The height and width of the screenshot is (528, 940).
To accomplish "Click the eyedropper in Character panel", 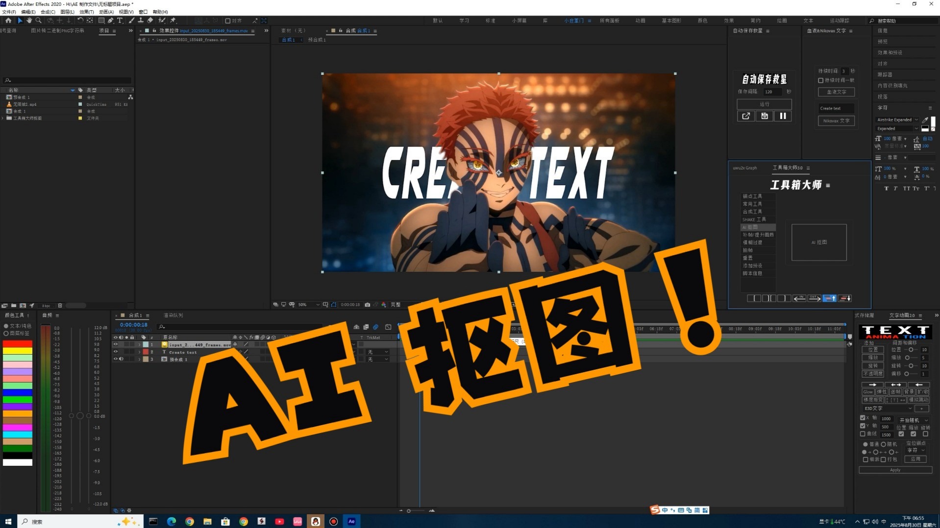I will pos(925,120).
